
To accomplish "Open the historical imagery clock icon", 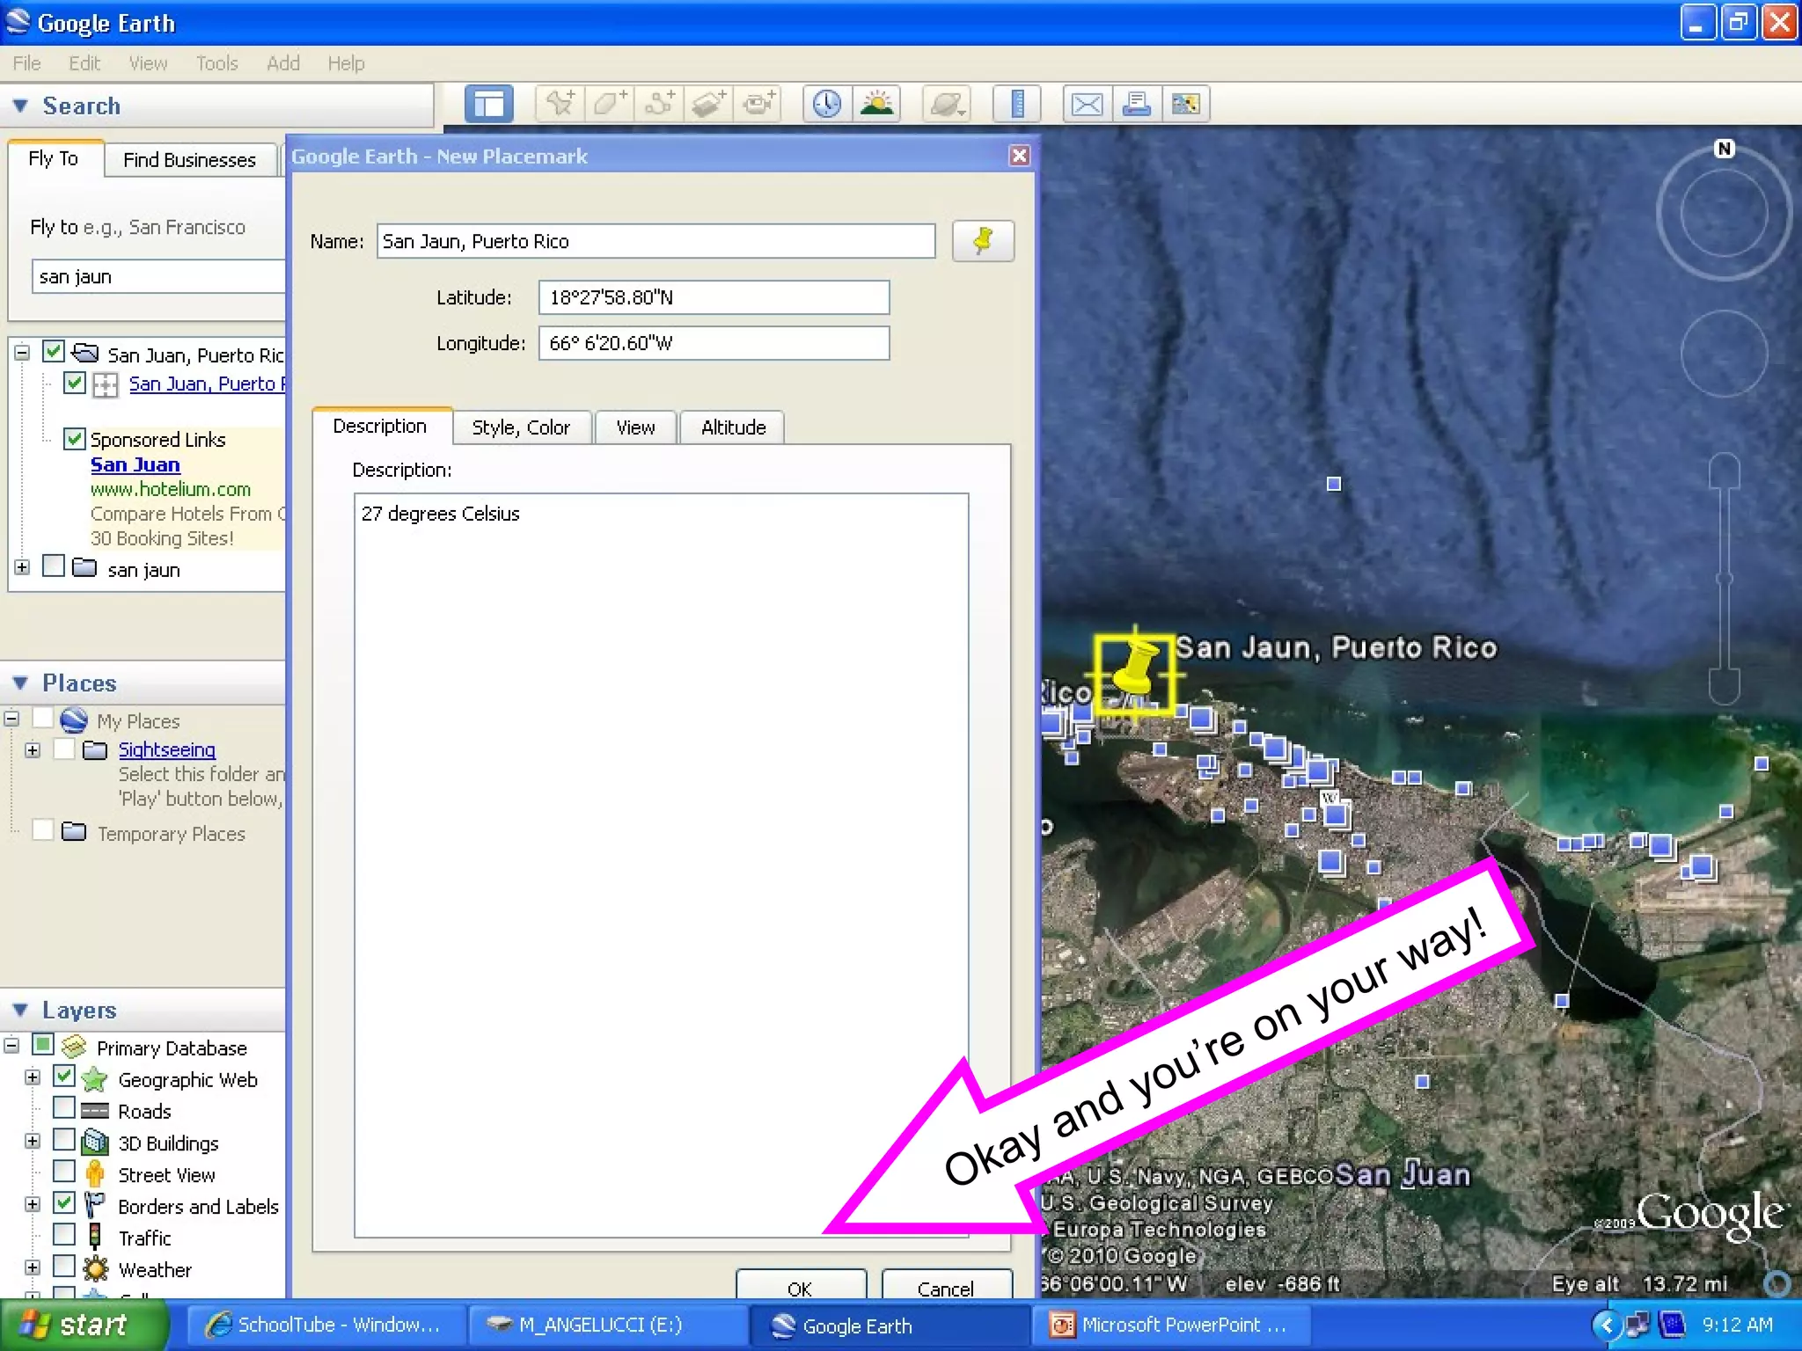I will tap(826, 104).
